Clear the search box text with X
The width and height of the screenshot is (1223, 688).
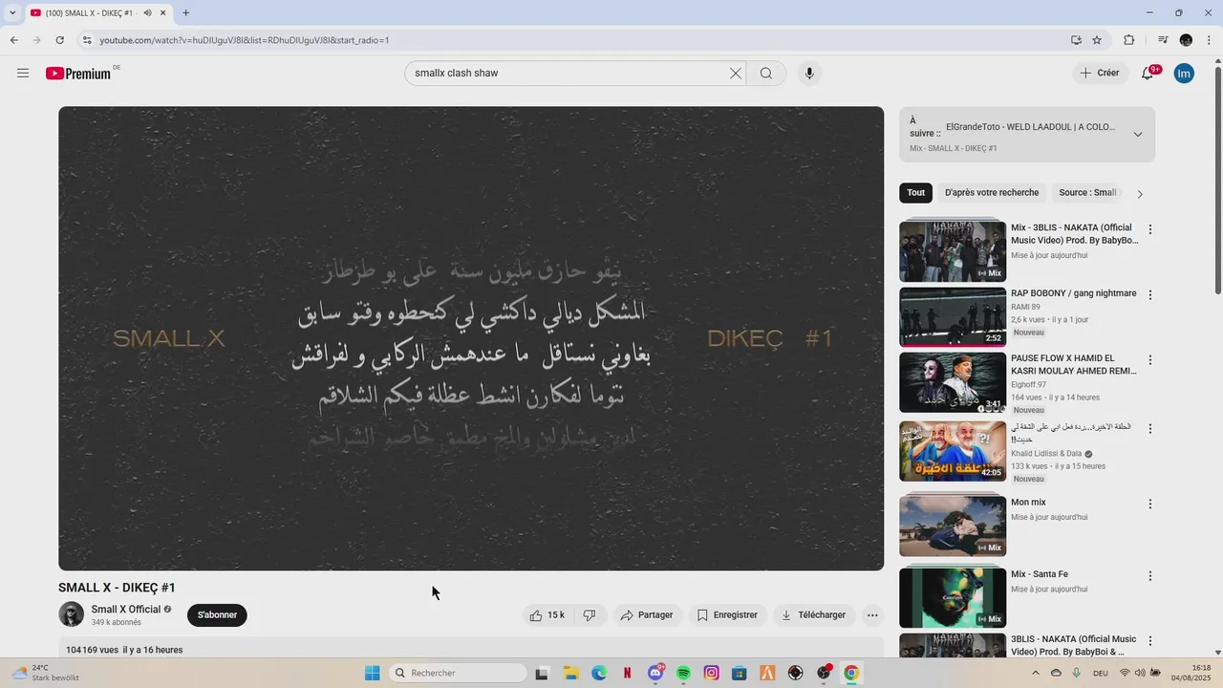tap(736, 74)
